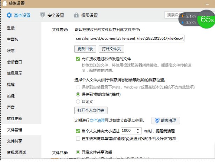Minimize the 系统设置 window
The image size is (215, 162).
[x=207, y=4]
